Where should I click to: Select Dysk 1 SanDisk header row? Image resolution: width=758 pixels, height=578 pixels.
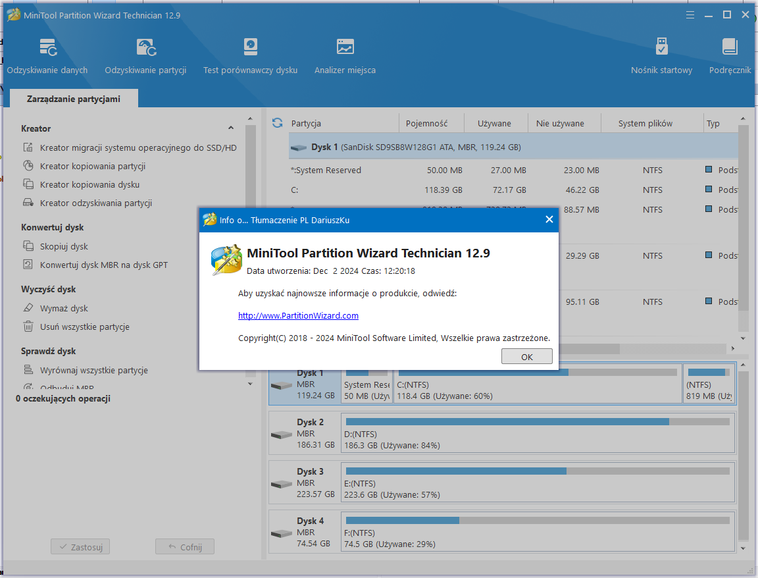pos(513,147)
